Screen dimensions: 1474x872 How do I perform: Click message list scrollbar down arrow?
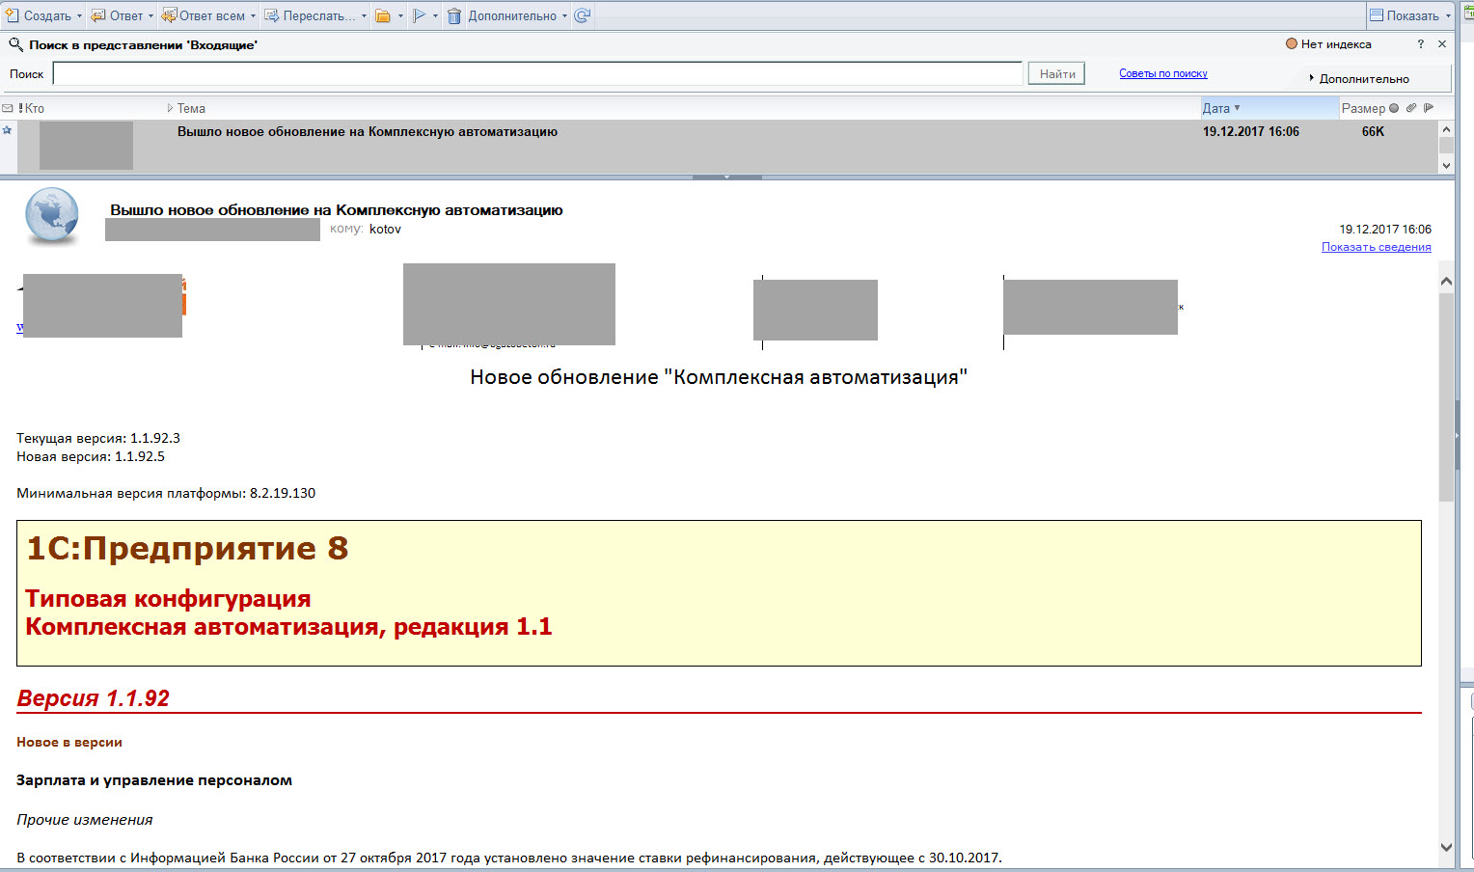(x=1446, y=166)
